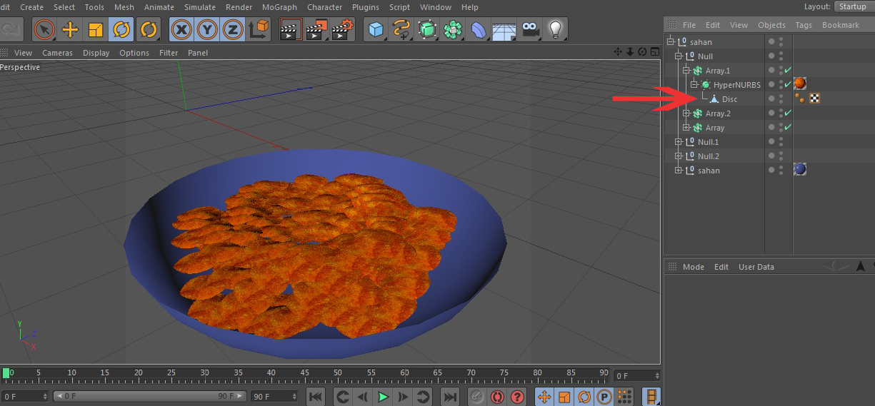Toggle the X axis lock
The width and height of the screenshot is (875, 406).
(182, 30)
